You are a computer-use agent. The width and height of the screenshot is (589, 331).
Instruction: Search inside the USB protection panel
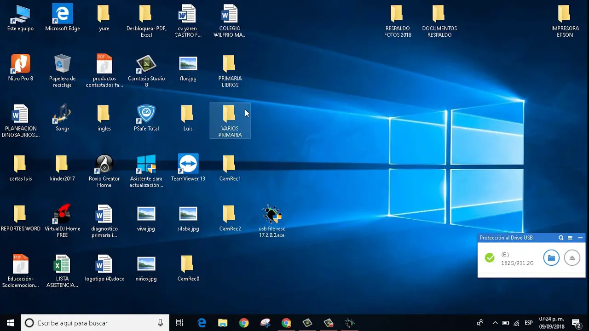(561, 238)
